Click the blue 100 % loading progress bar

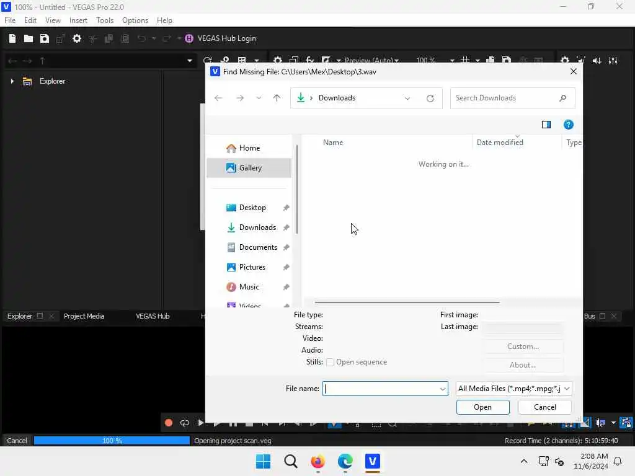click(112, 441)
